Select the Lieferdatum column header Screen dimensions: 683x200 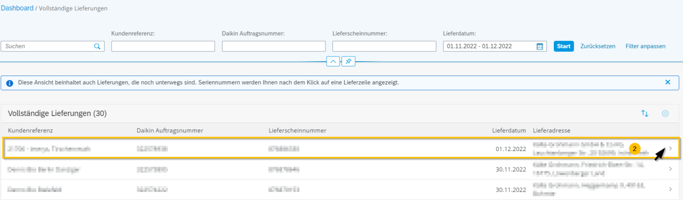tap(510, 130)
